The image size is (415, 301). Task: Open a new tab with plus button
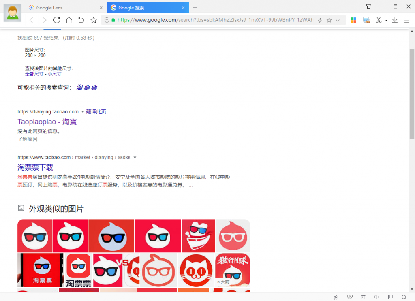(x=195, y=7)
